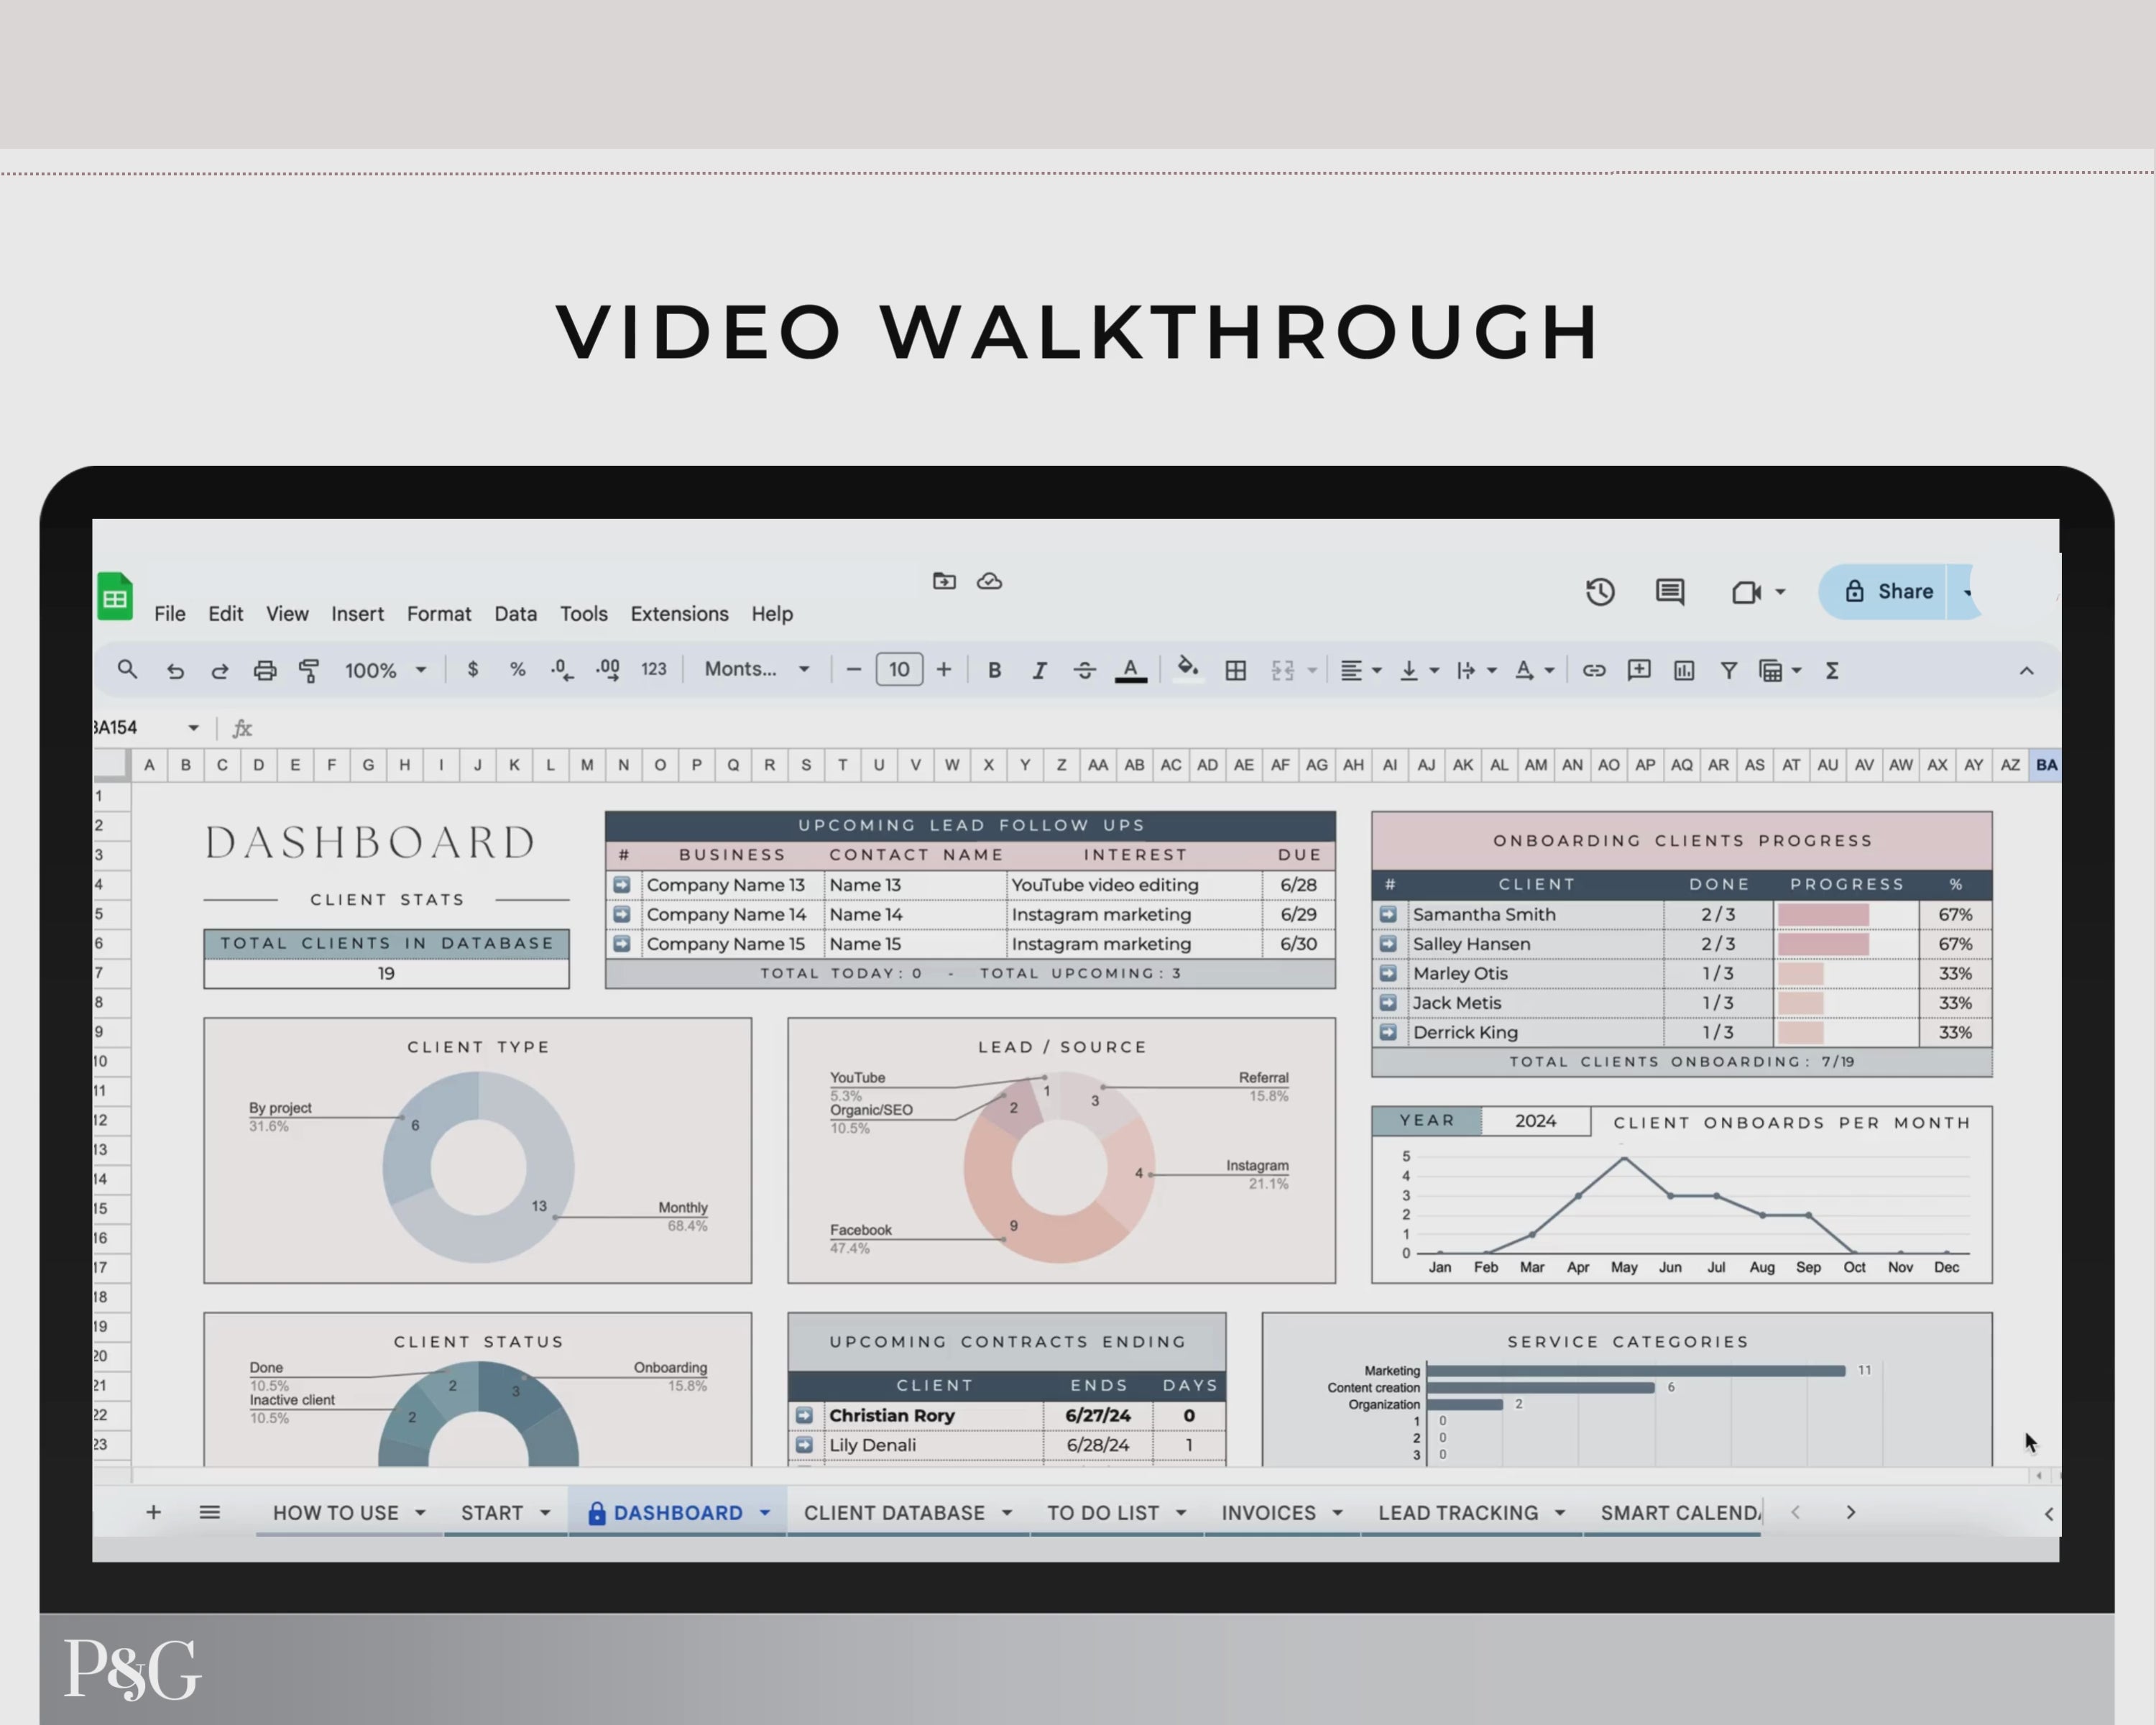Open the Format menu
This screenshot has height=1725, width=2156.
(438, 614)
